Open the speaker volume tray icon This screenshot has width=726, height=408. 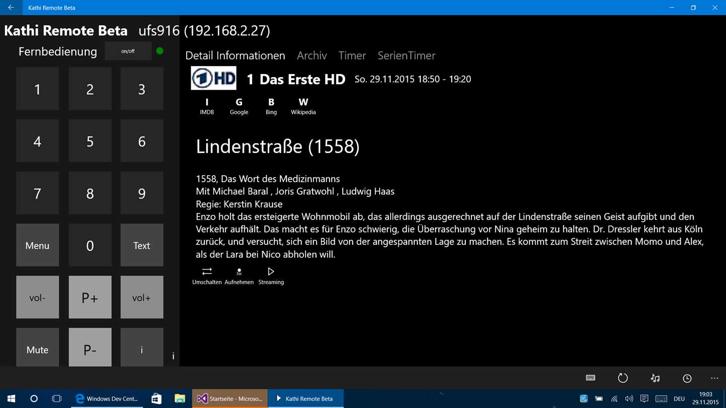[629, 398]
